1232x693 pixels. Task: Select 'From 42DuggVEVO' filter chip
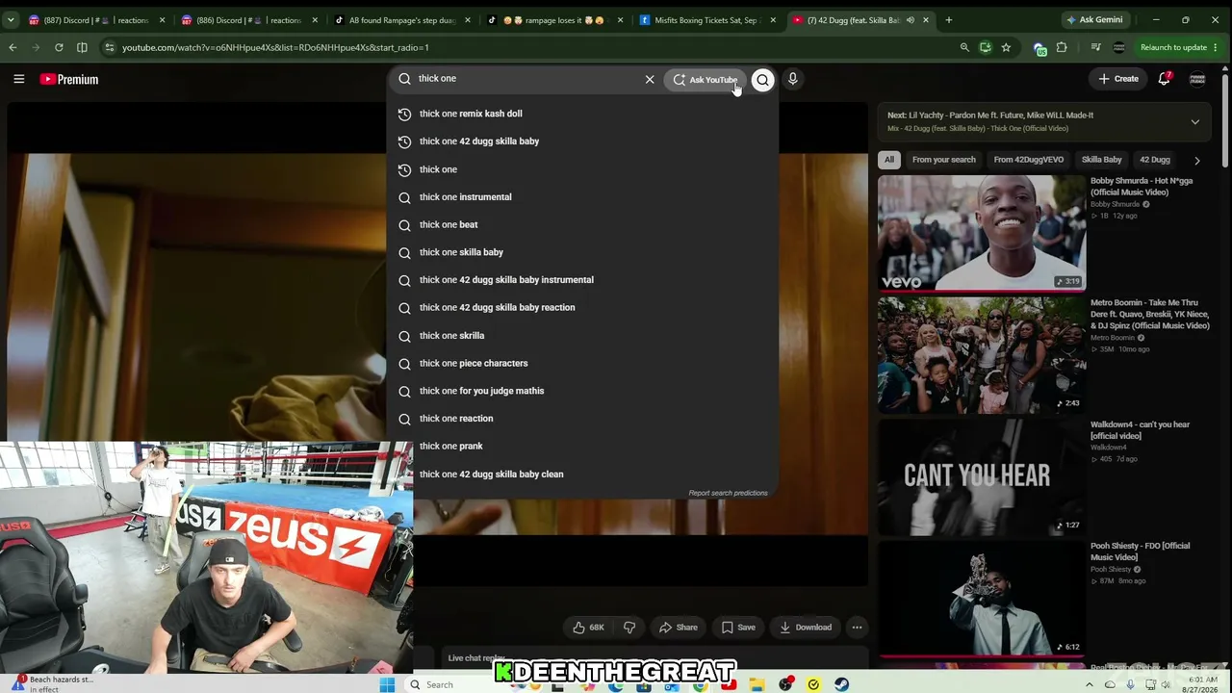[x=1029, y=160]
